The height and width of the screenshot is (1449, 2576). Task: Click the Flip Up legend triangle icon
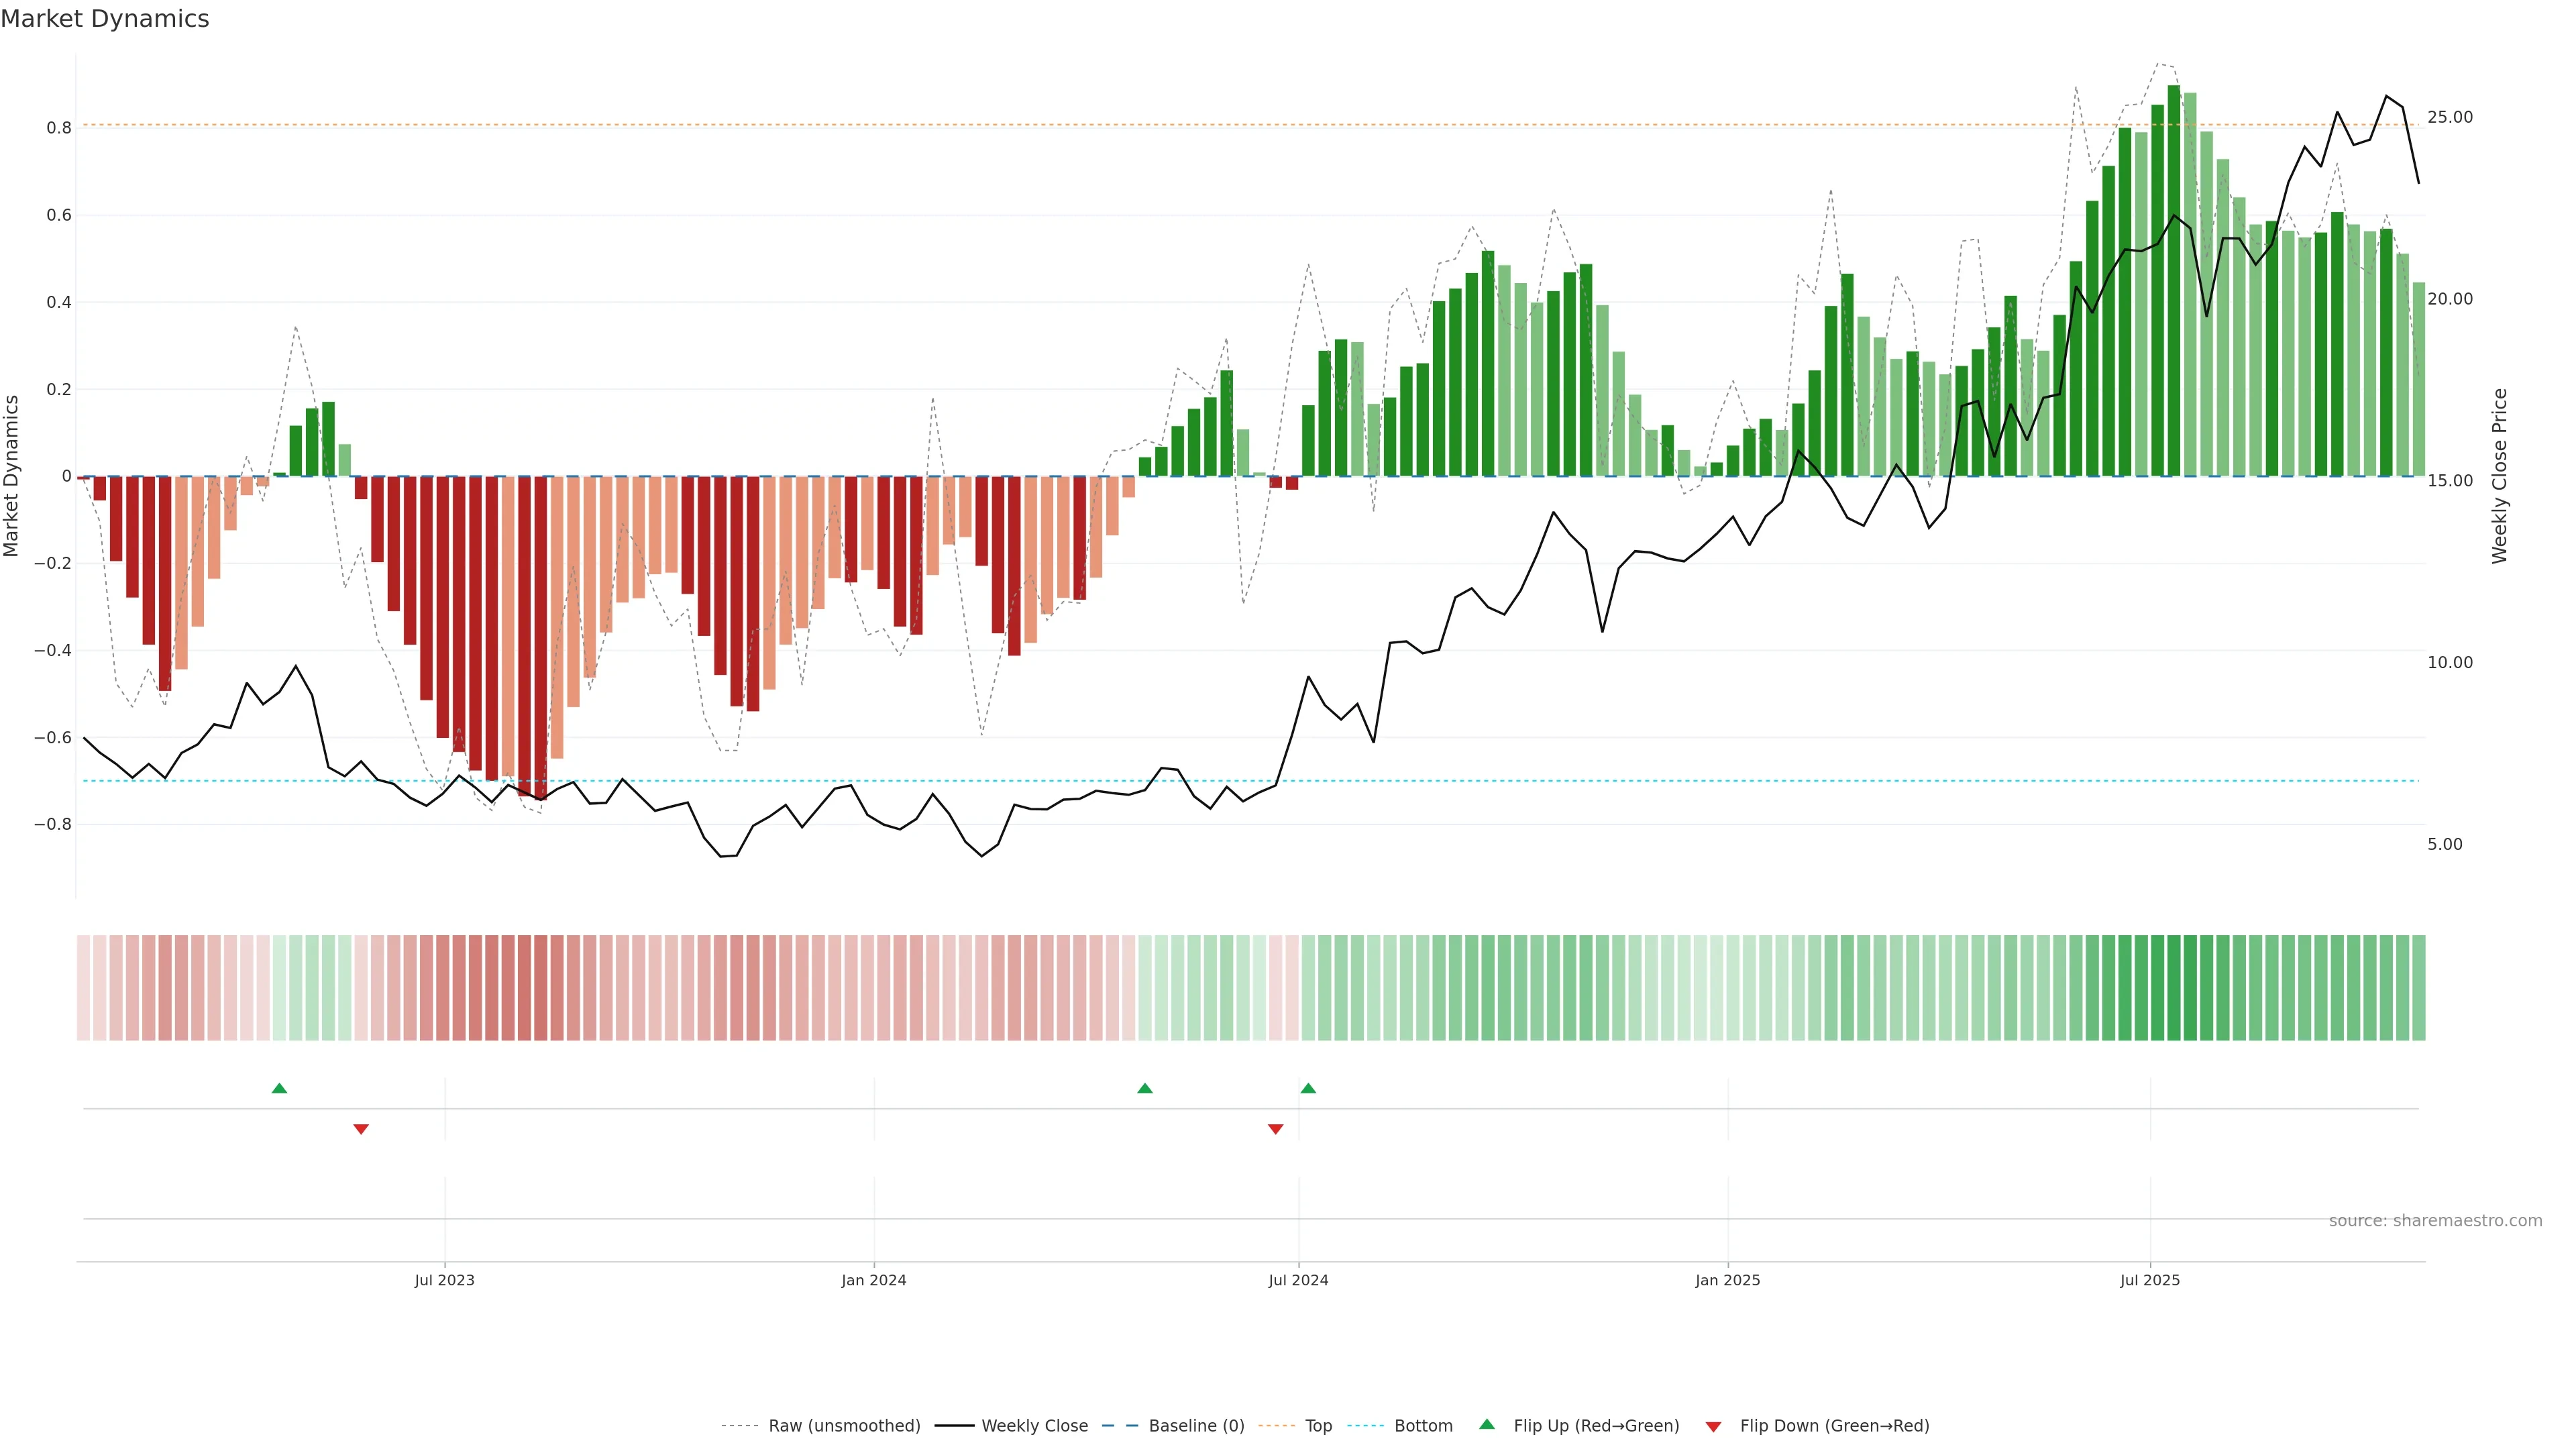(x=1487, y=1424)
